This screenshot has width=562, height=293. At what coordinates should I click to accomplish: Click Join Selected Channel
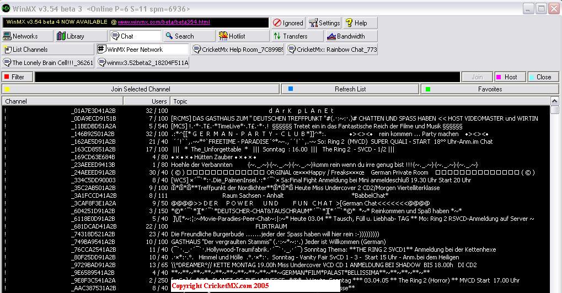[141, 89]
